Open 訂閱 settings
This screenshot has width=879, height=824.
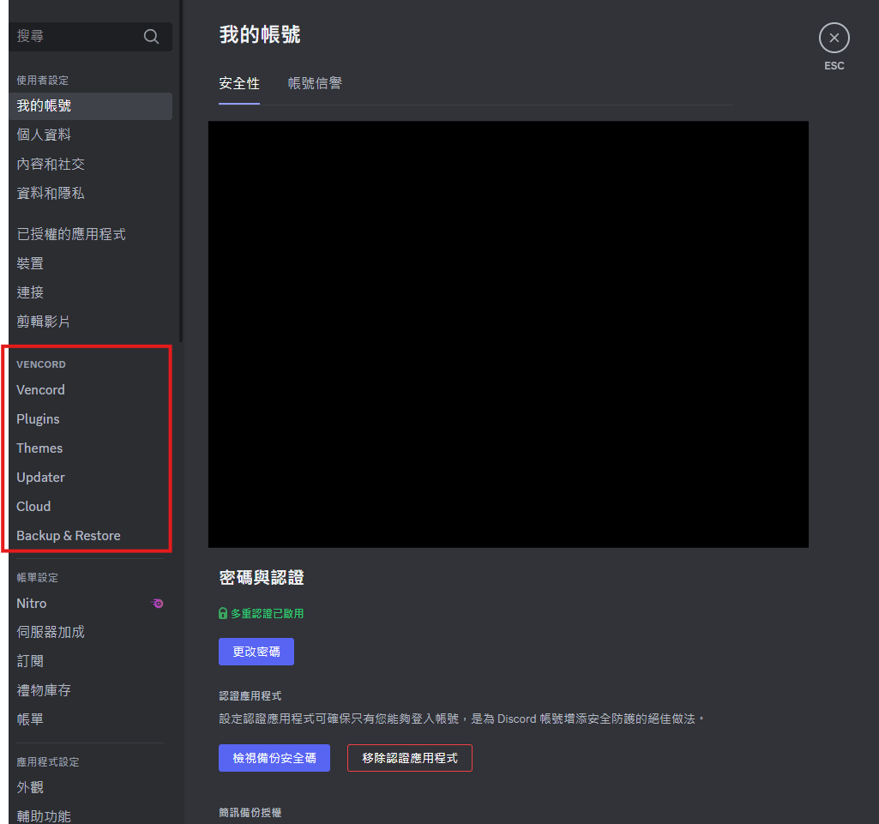(90, 661)
